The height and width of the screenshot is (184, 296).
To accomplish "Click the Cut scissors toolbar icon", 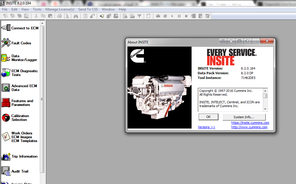I will [x=36, y=16].
